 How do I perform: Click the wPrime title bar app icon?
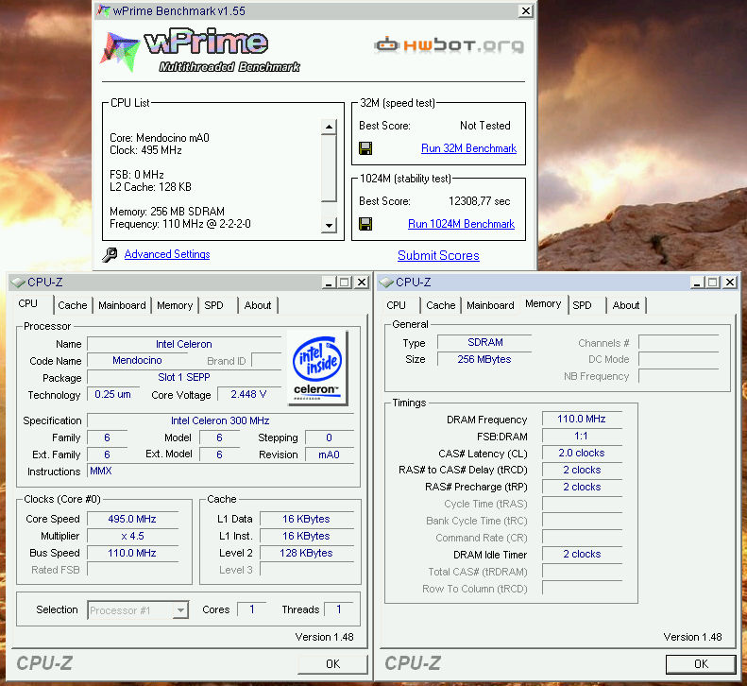pyautogui.click(x=103, y=10)
